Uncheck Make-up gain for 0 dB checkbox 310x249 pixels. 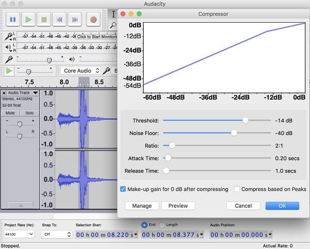click(123, 189)
